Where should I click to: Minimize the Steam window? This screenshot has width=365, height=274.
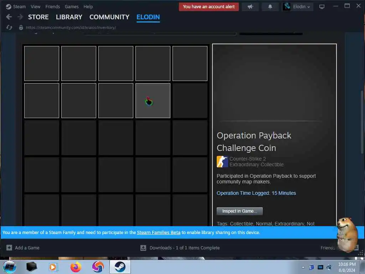(335, 6)
